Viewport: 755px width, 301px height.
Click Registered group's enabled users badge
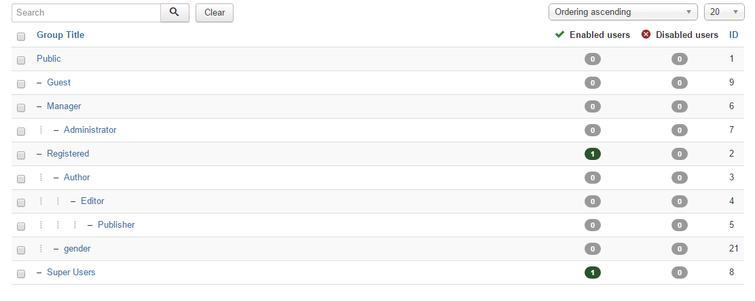(592, 154)
